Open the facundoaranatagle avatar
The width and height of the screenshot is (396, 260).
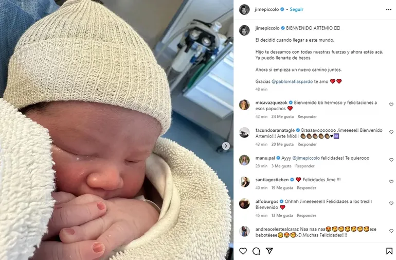point(244,132)
